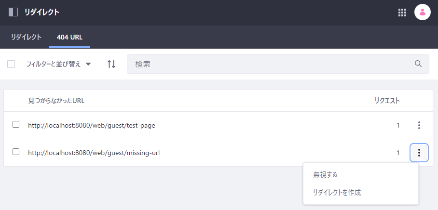Choose リダイレクトを作成 from the menu

point(337,192)
